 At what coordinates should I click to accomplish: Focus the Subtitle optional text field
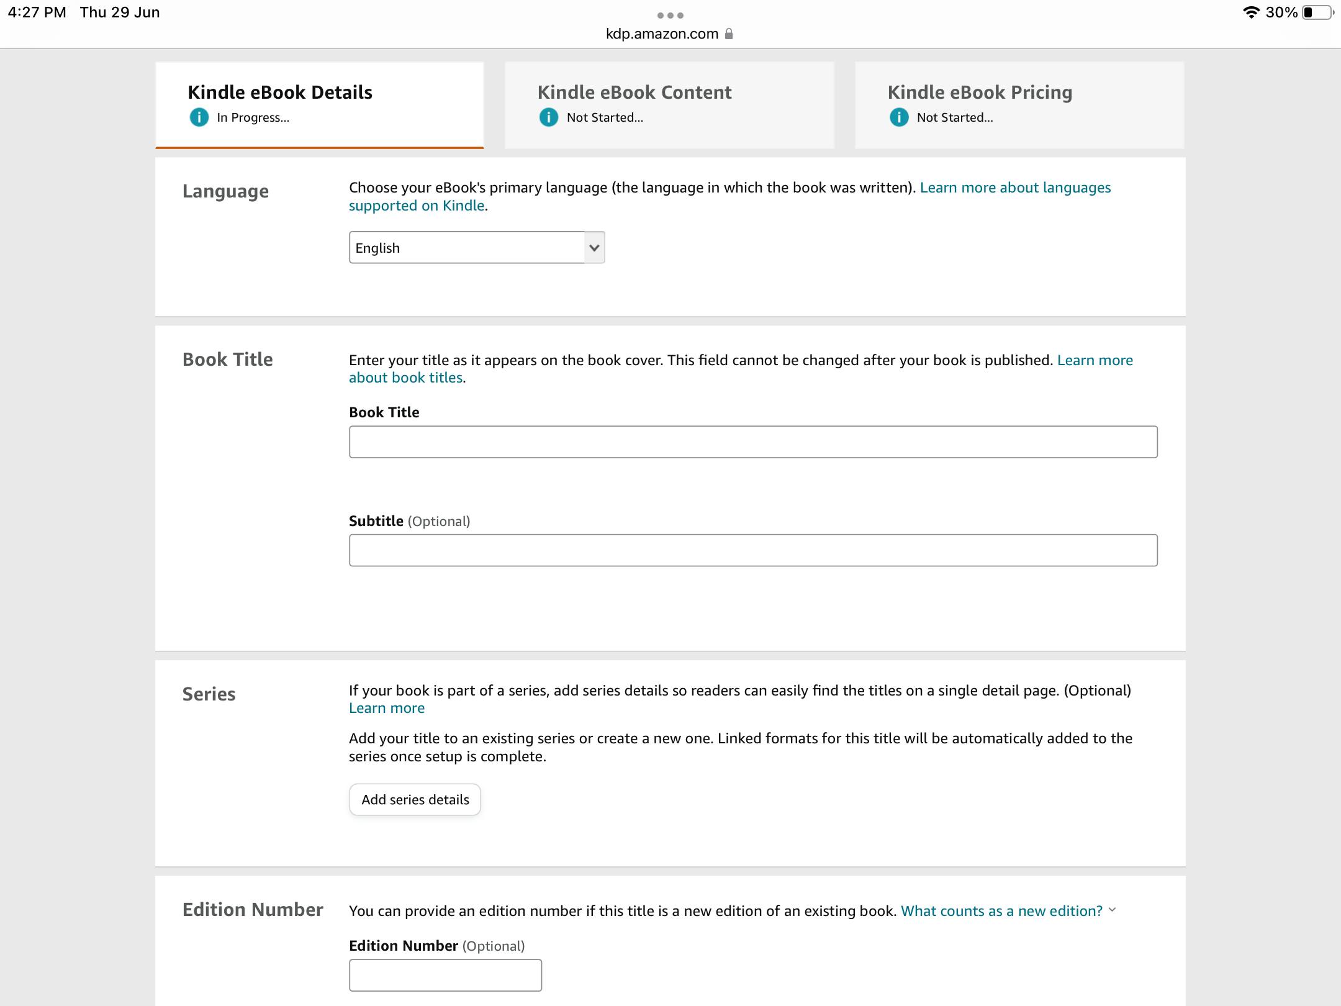pyautogui.click(x=753, y=550)
